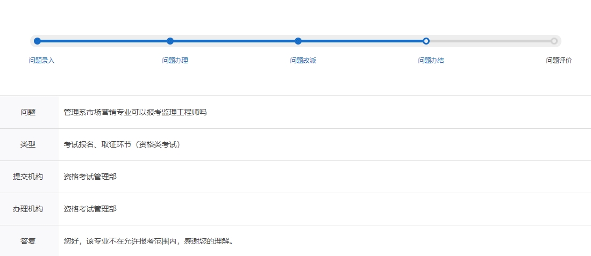Go to the 问题办结 step label
The height and width of the screenshot is (256, 591).
click(x=431, y=61)
